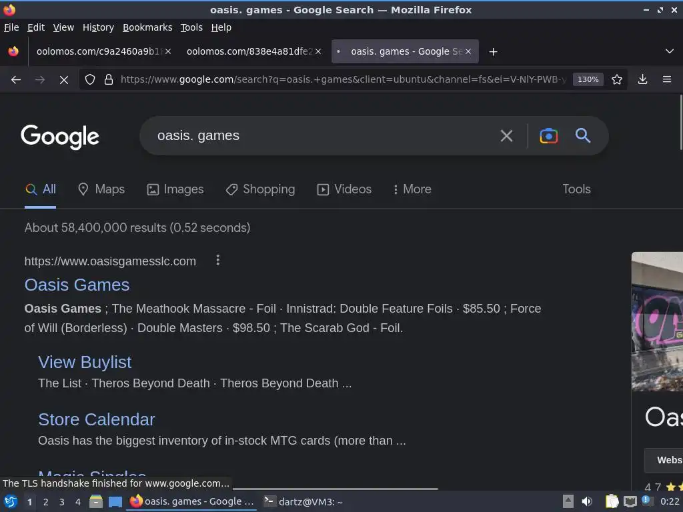
Task: Open taskbar file manager icon
Action: tap(96, 501)
